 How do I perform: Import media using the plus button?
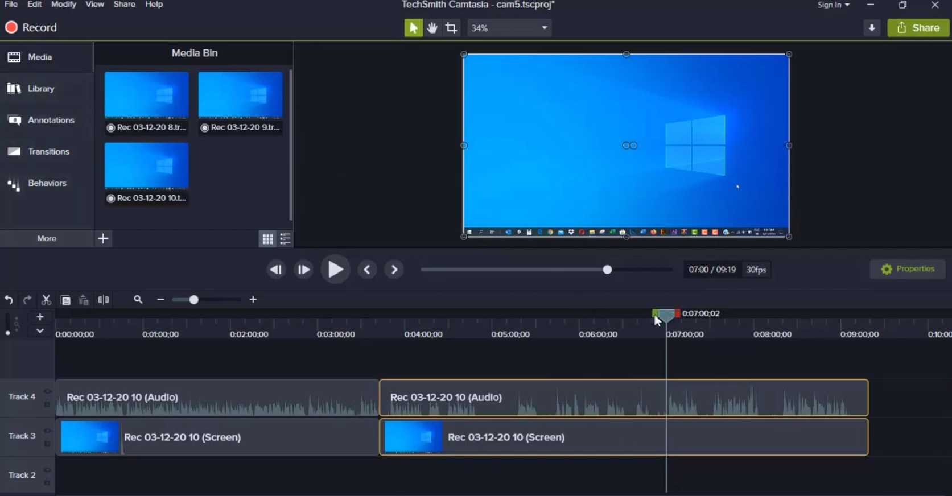pyautogui.click(x=103, y=238)
